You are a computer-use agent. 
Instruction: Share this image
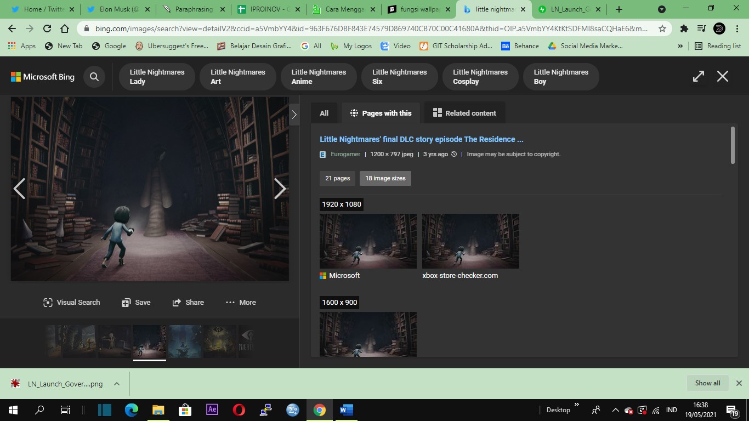(x=188, y=303)
